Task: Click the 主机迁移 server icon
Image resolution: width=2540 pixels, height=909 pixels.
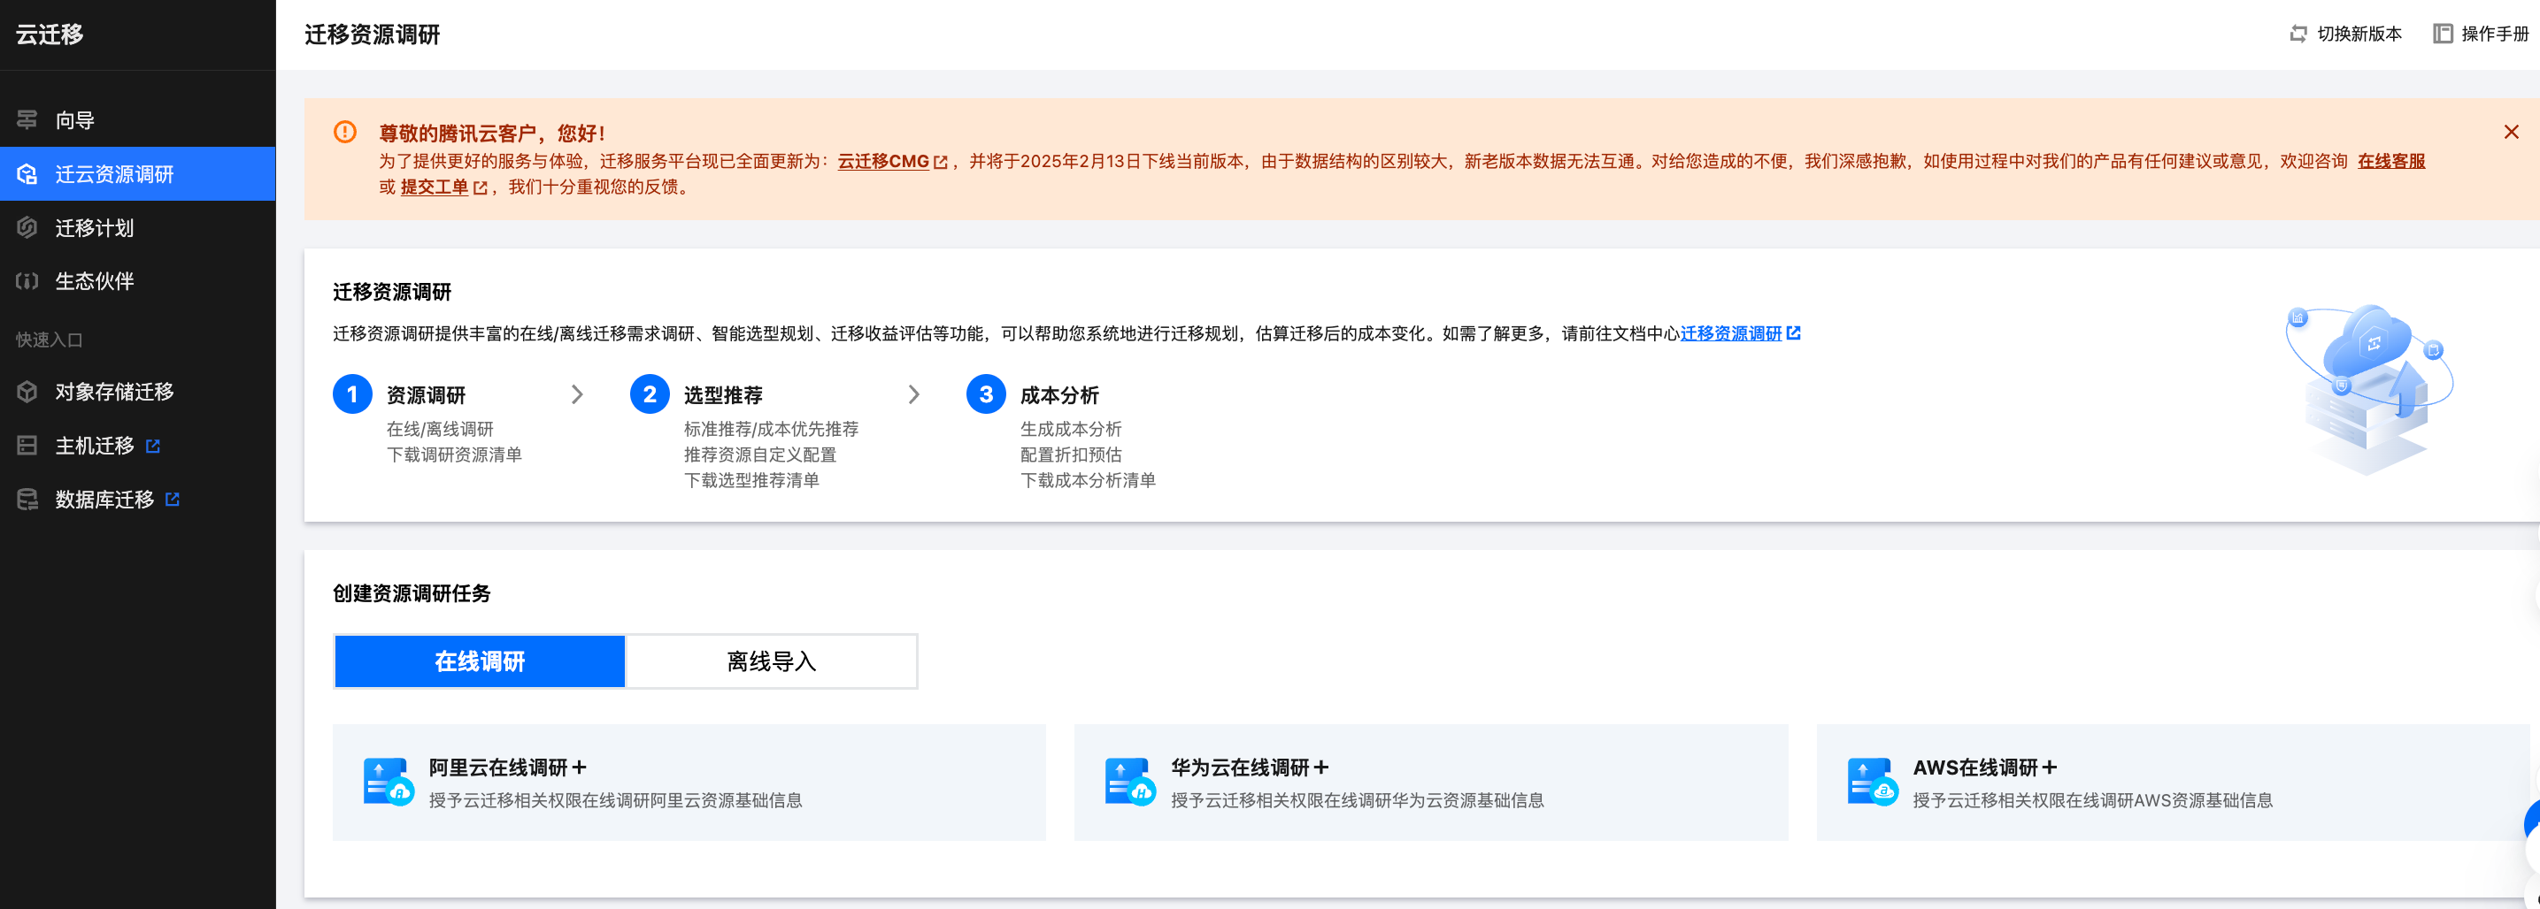Action: 27,447
